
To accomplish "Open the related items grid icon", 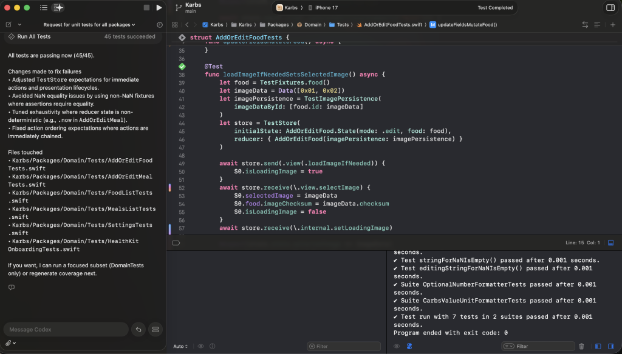I will tap(175, 25).
